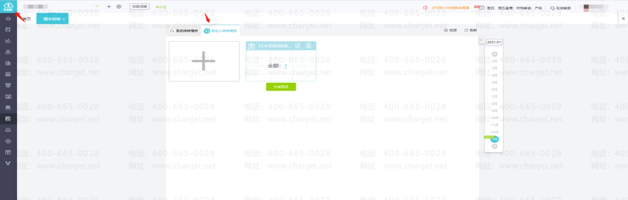628x200 pixels.
Task: Close the panel with the X at top right
Action: [x=623, y=18]
